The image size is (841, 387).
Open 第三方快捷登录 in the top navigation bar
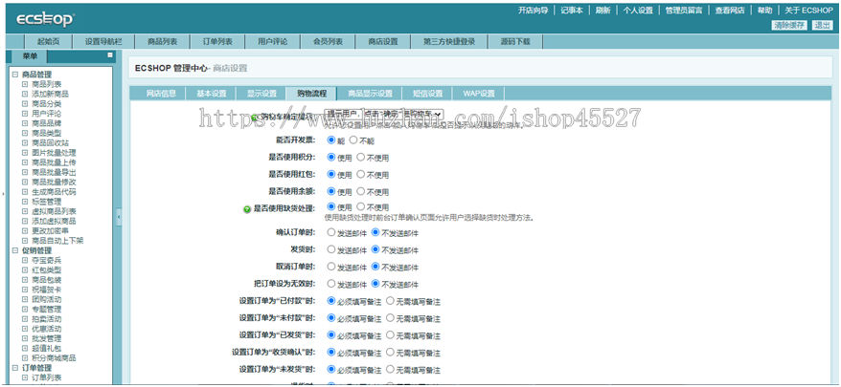[449, 42]
